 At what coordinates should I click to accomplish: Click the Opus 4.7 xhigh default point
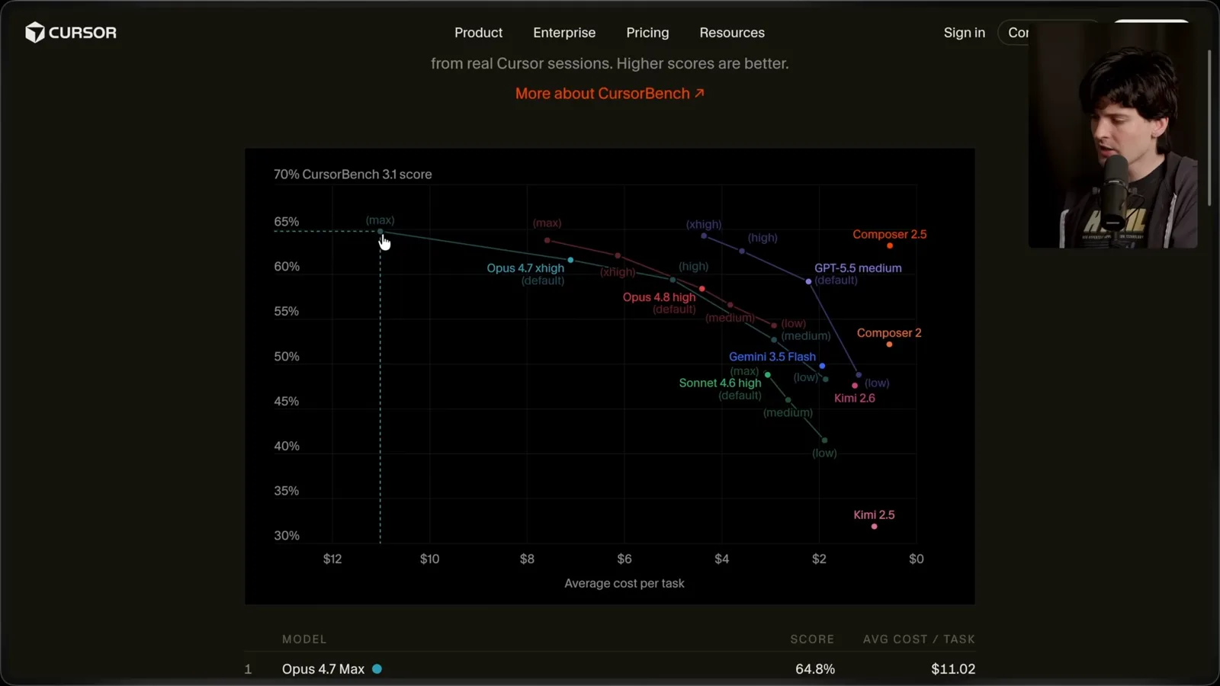point(570,261)
